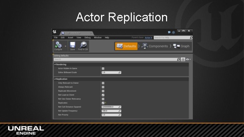Open the feedback chat bubble icon
Image resolution: width=244 pixels, height=137 pixels.
tap(169, 32)
